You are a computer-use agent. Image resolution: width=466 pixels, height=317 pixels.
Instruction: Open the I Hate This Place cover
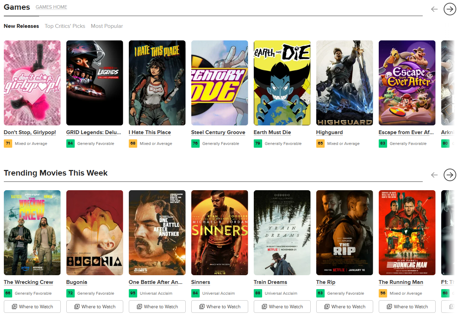tap(157, 83)
